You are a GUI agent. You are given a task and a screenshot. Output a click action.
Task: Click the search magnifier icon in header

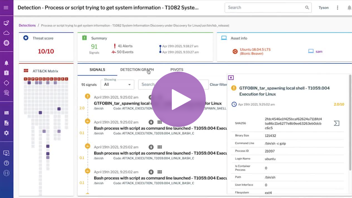(307, 8)
